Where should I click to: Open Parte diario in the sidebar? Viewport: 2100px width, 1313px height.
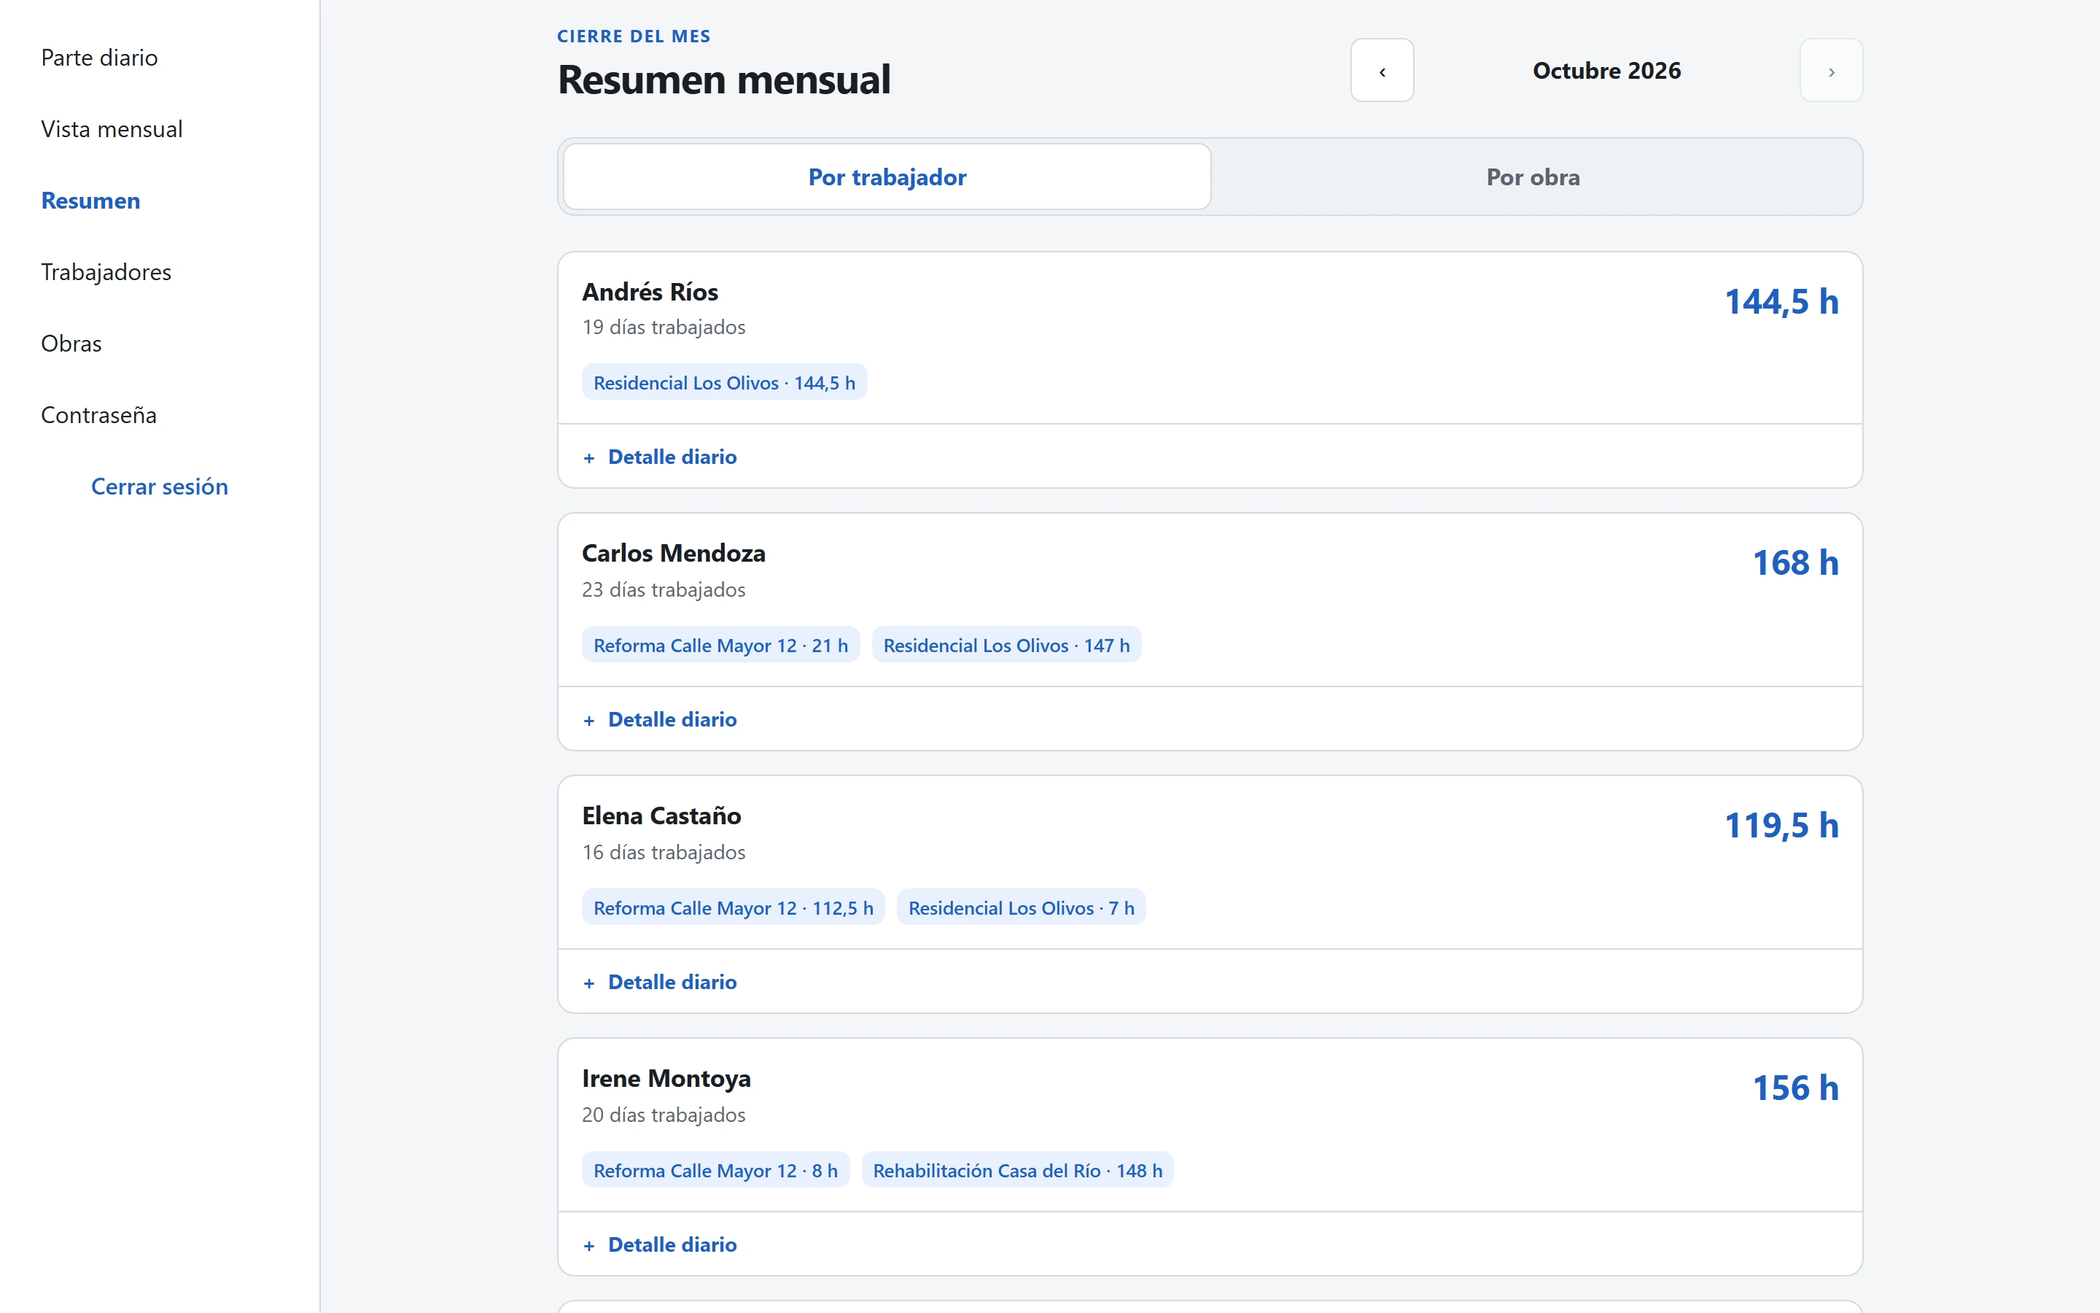(100, 58)
